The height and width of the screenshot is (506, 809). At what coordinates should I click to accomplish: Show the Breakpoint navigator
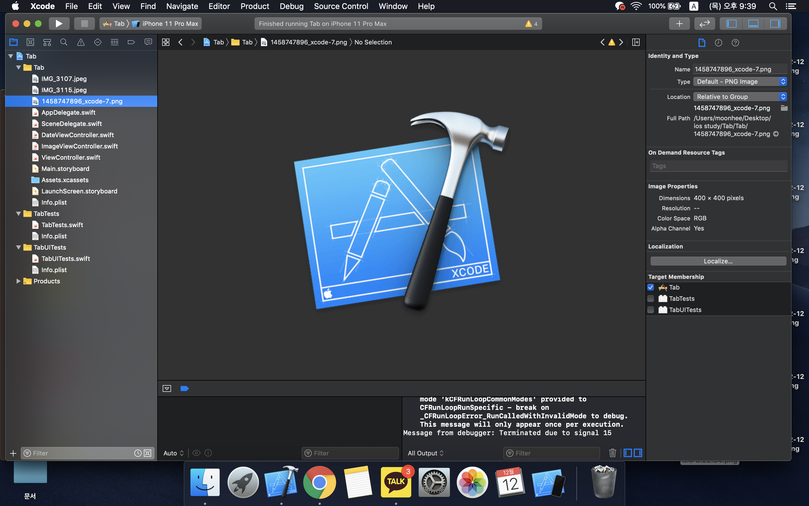[x=131, y=42]
